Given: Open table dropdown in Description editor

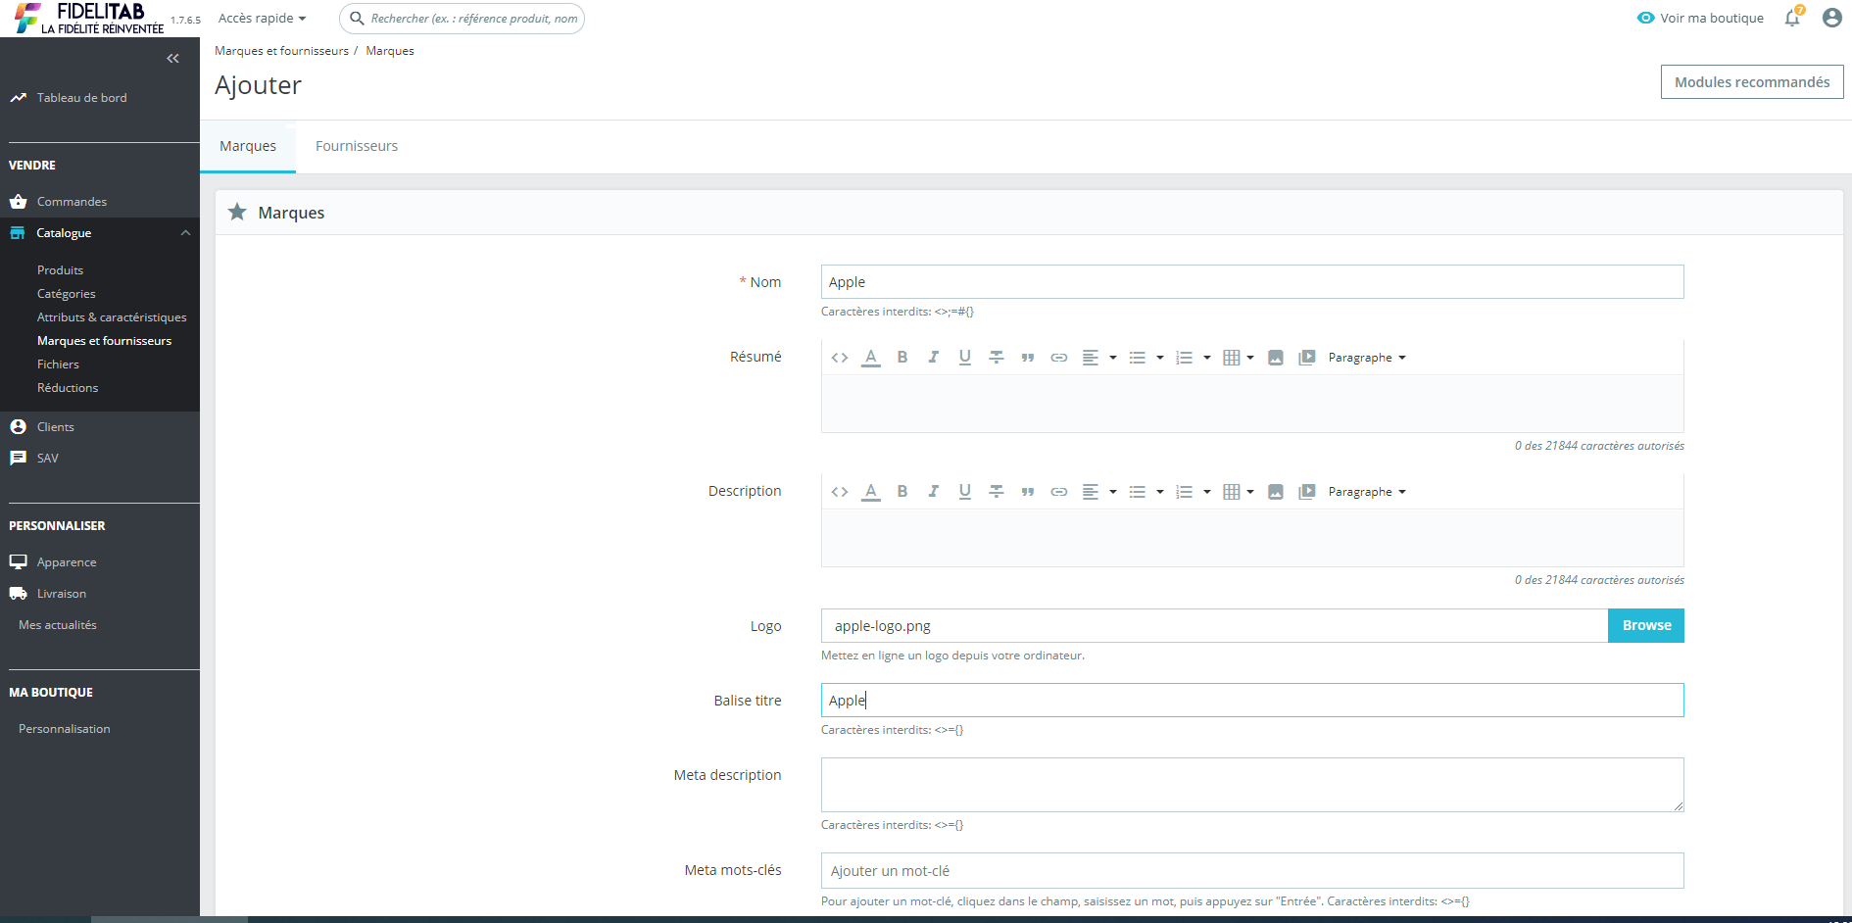Looking at the screenshot, I should 1240,492.
